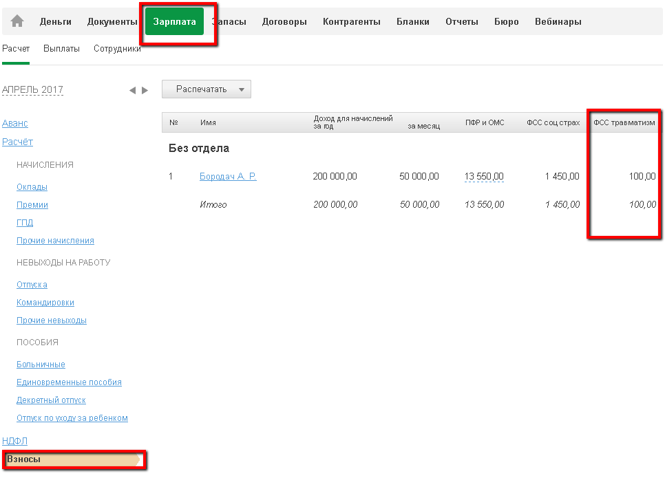Viewport: 665px width, 478px height.
Task: Open the Декретный отпуск link
Action: (x=51, y=400)
